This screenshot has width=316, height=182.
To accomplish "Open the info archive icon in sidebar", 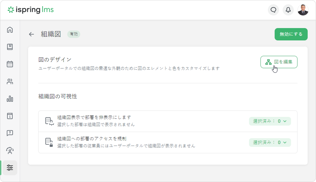I will 10,116.
